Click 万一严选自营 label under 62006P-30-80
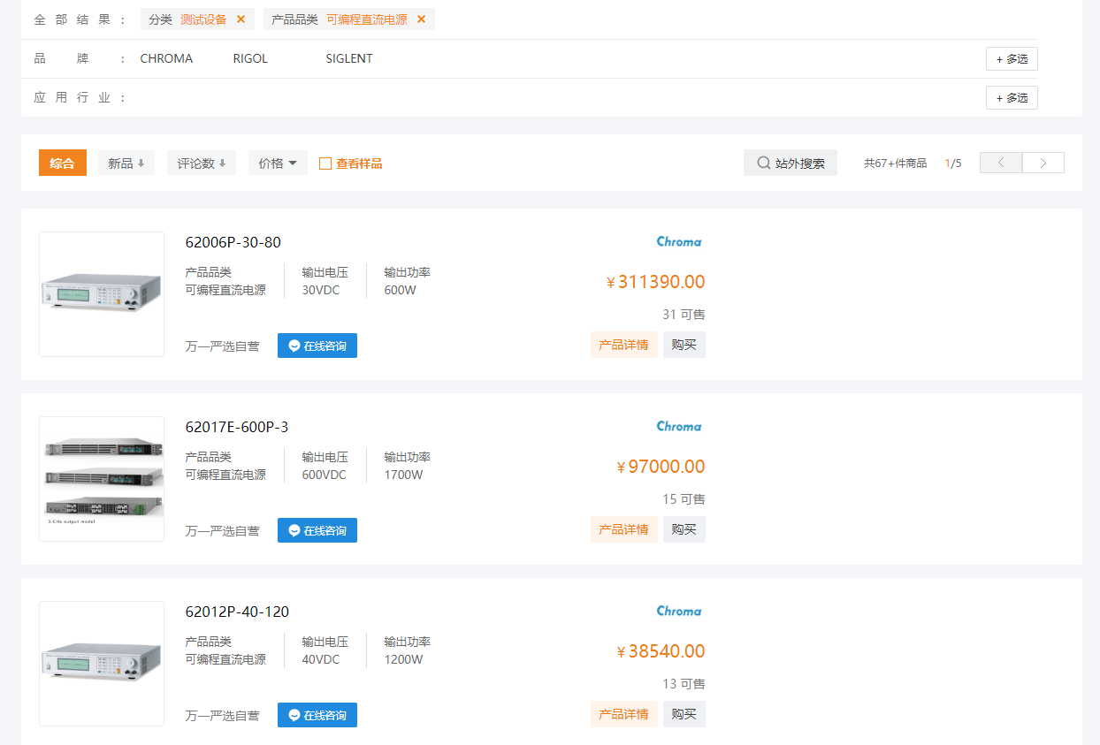Screen dimensions: 1100x745 click(x=222, y=346)
